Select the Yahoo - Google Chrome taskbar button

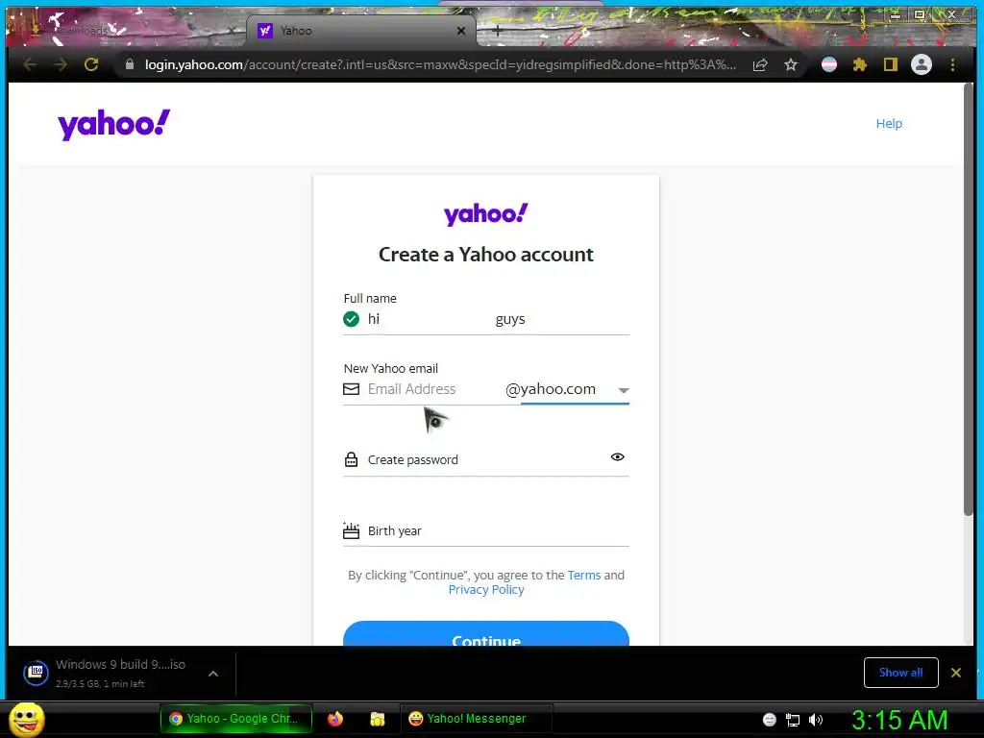[x=236, y=719]
